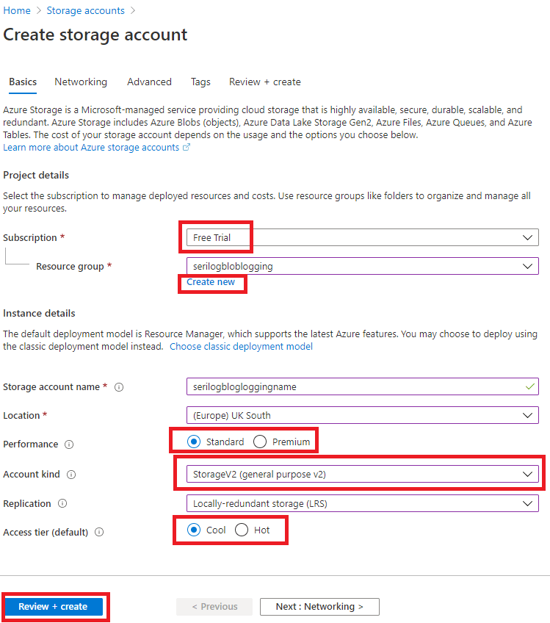Click info icon next to Storage account name
The height and width of the screenshot is (623, 550).
(119, 387)
